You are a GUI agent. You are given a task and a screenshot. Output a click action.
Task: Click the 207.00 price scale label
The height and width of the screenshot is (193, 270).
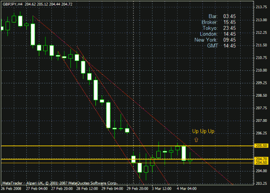coord(261,120)
